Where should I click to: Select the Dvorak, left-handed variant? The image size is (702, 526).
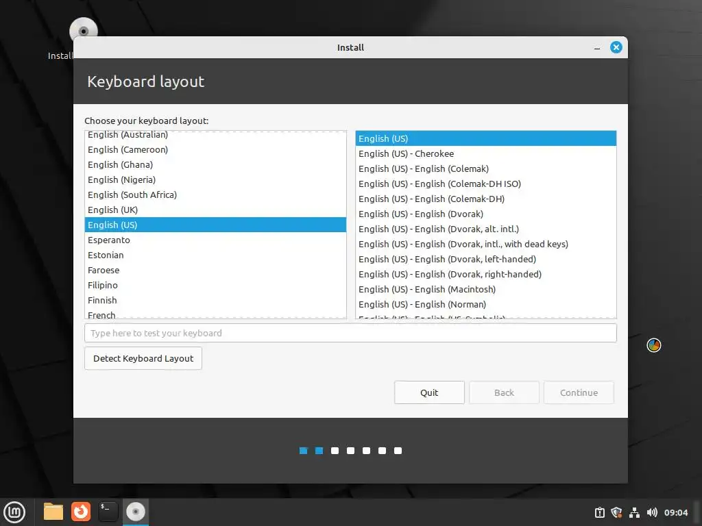pos(486,259)
